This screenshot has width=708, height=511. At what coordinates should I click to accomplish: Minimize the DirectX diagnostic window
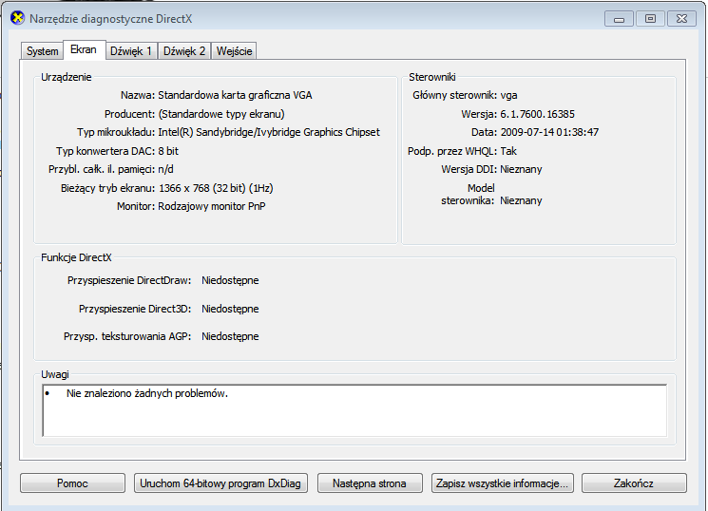coord(619,19)
